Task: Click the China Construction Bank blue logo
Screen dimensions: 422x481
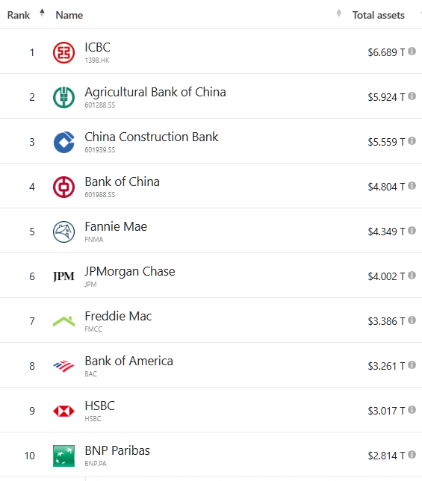Action: (x=63, y=142)
